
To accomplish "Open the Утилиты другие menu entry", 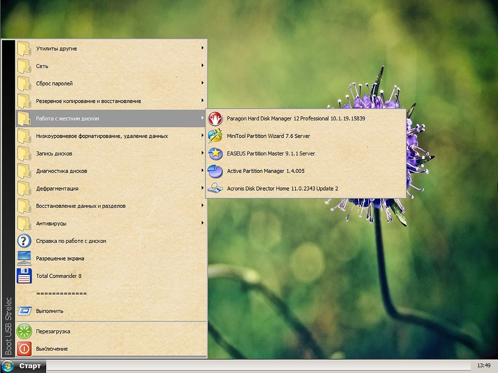I will click(x=111, y=49).
